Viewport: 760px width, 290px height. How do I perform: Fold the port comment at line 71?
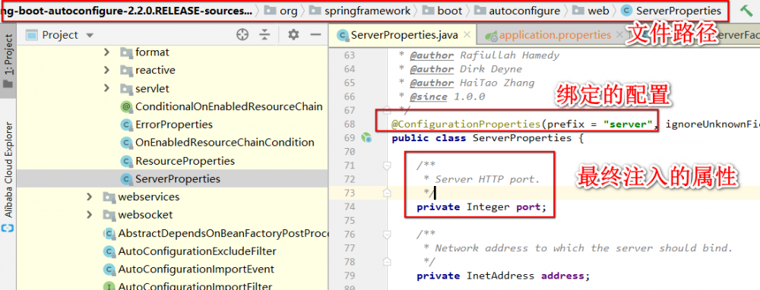coord(387,165)
